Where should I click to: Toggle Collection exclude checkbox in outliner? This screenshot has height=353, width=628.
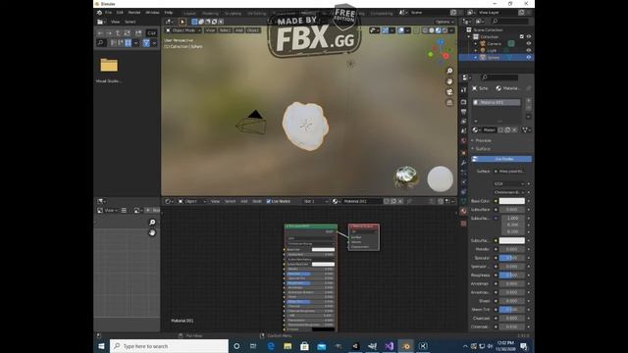[521, 36]
